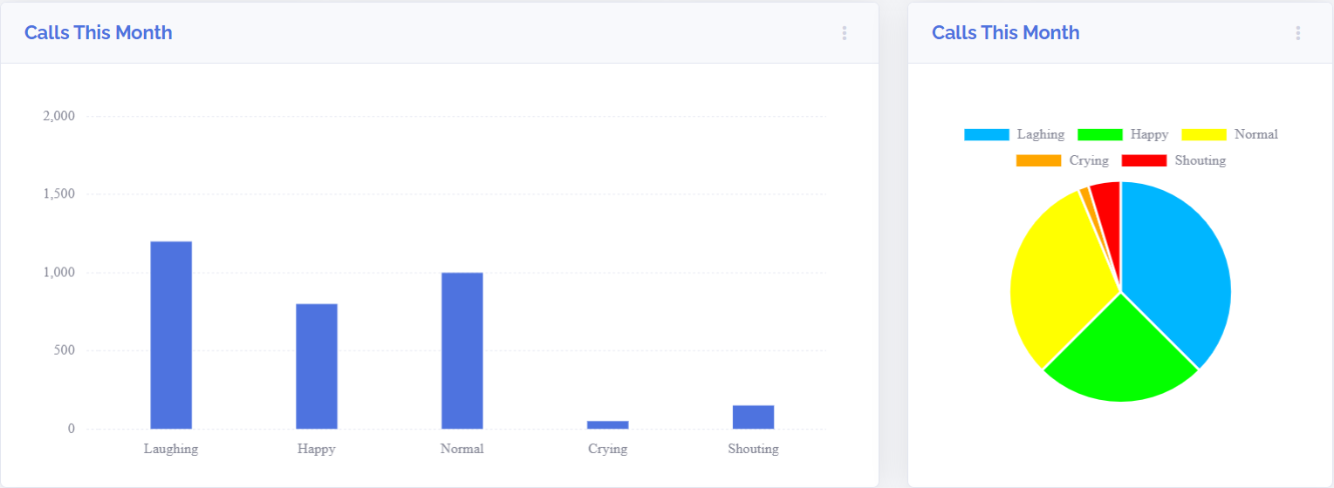This screenshot has height=488, width=1334.
Task: Click the bar chart's Calls This Month title
Action: [99, 33]
